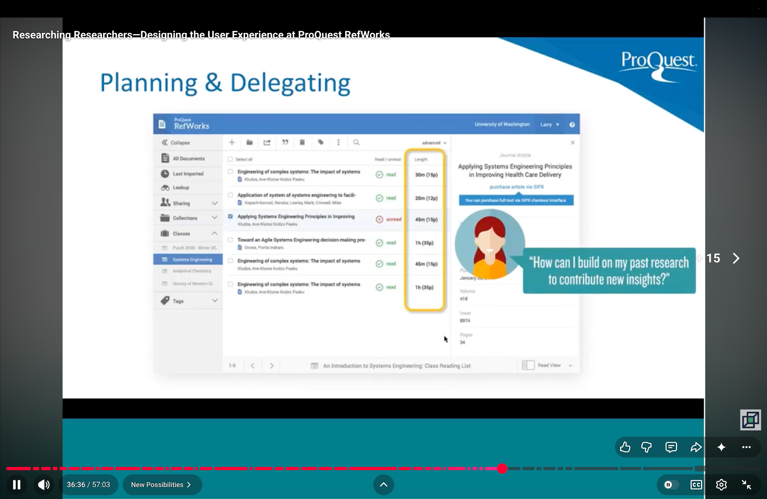Click the help question mark icon
767x499 pixels.
[x=572, y=125]
